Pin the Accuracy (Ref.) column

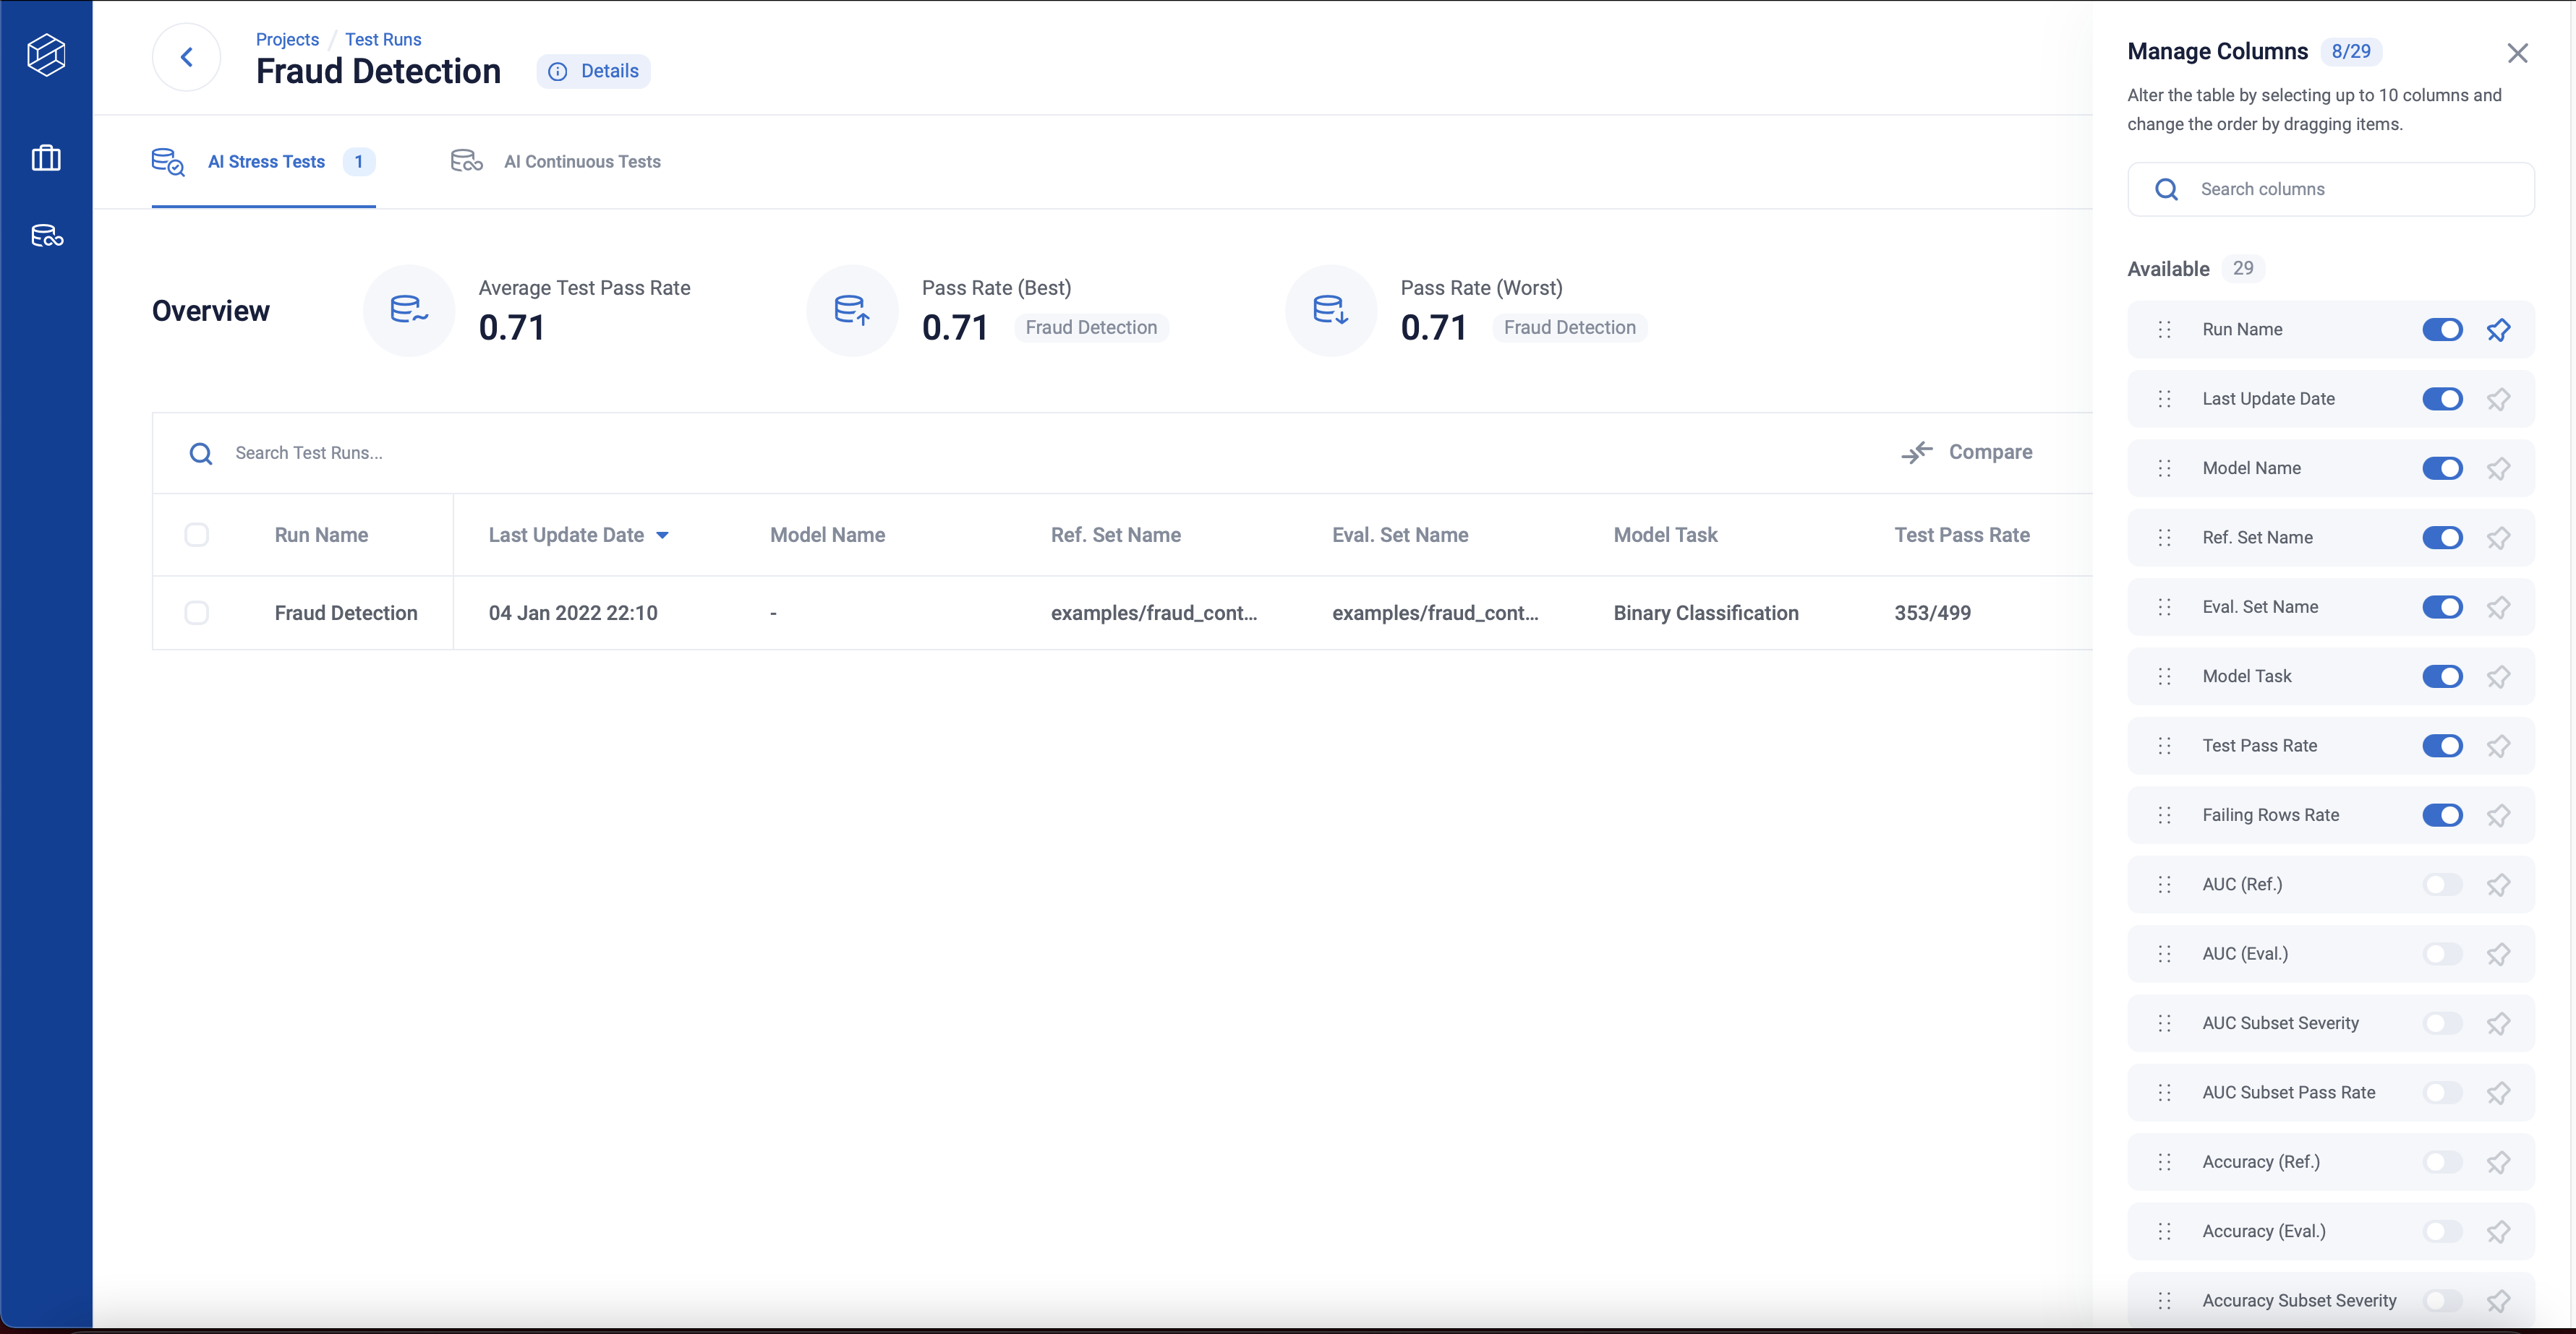(2498, 1162)
